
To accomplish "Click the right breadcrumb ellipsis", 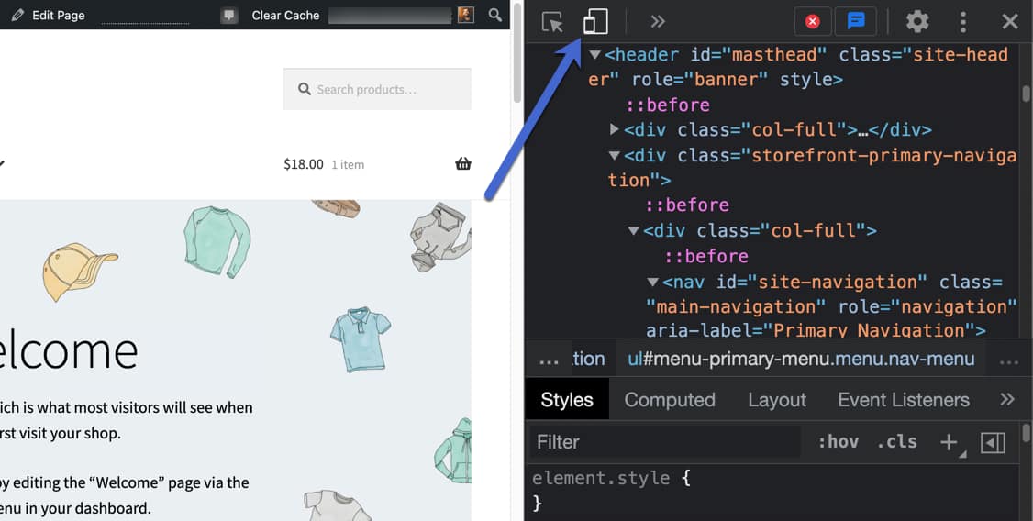I will [x=1008, y=360].
